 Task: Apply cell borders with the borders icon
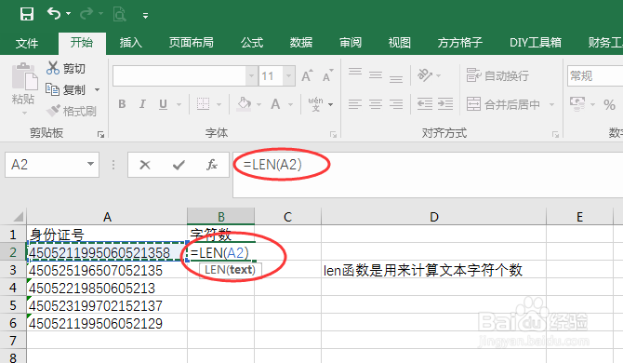[x=203, y=104]
